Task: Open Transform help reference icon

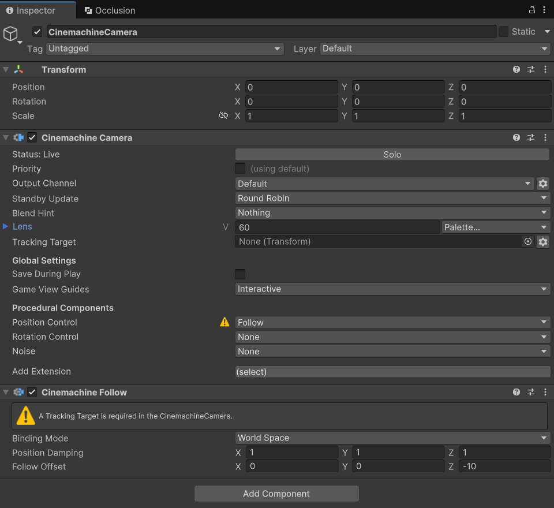Action: pos(516,69)
